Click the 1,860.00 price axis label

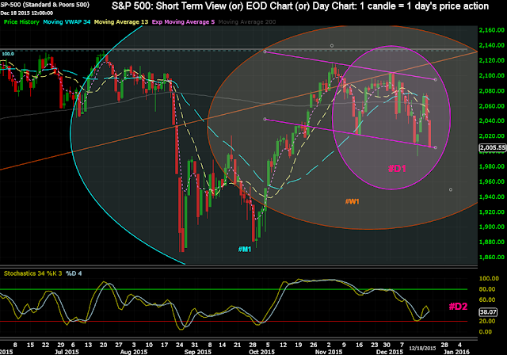(x=491, y=257)
